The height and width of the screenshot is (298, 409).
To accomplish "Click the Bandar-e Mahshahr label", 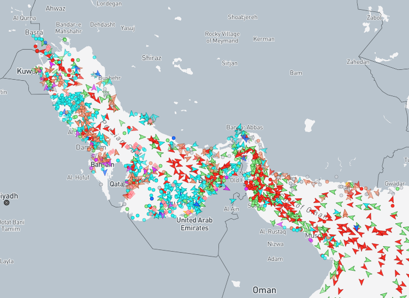I will click(69, 28).
